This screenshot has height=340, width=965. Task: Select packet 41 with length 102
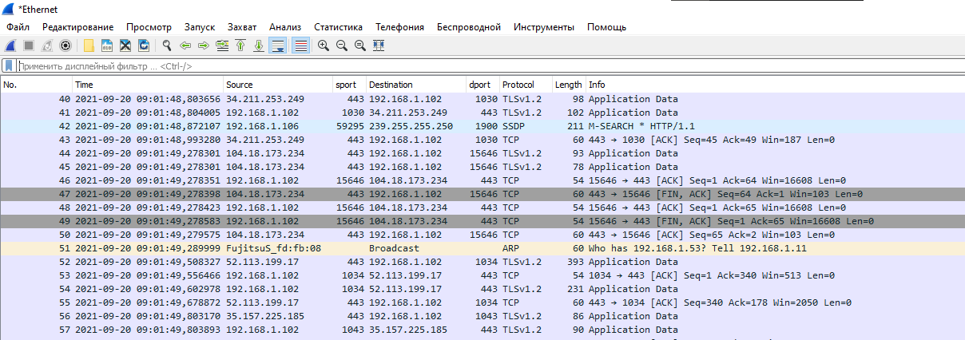(483, 113)
